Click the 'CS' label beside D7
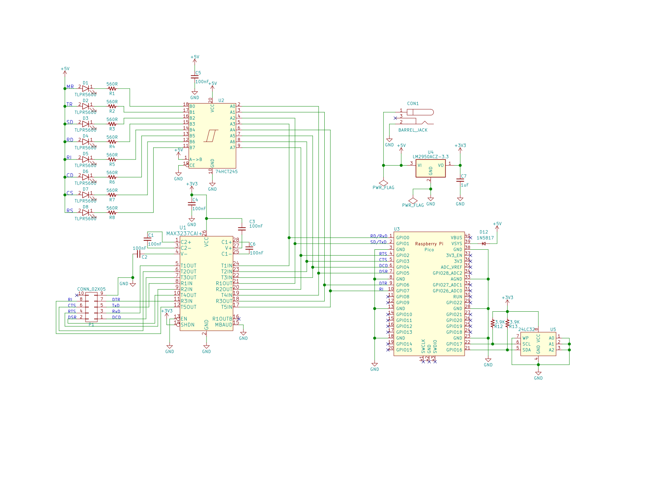This screenshot has width=649, height=502. pyautogui.click(x=70, y=193)
